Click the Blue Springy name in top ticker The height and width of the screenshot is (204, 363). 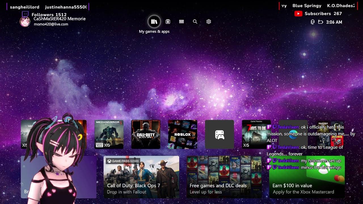307,6
